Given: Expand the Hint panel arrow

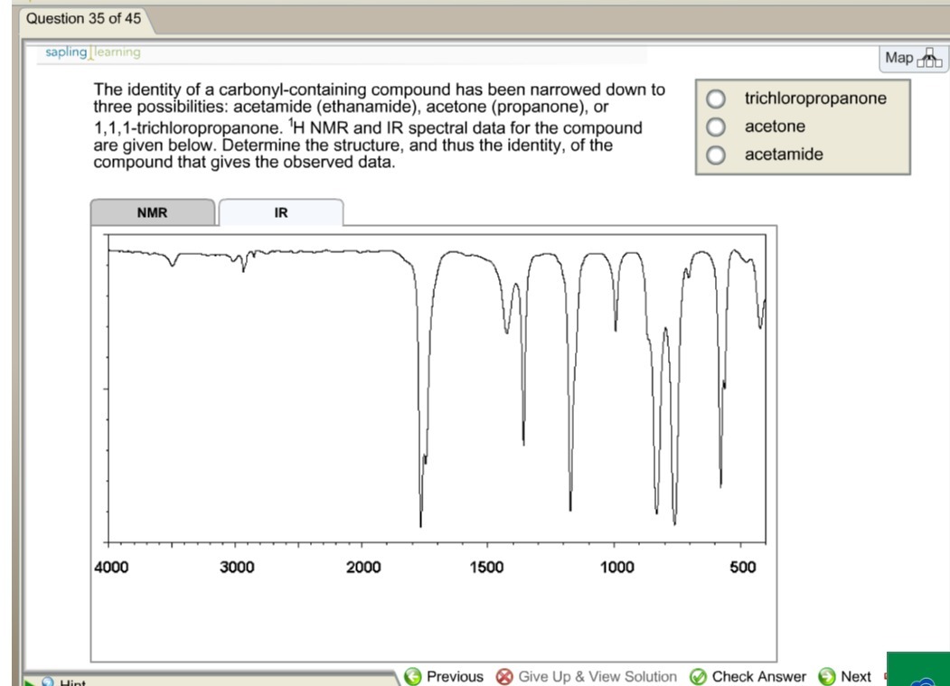Looking at the screenshot, I should point(30,682).
